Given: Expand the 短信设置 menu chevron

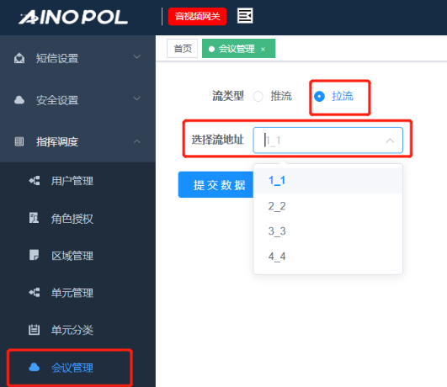Looking at the screenshot, I should (x=137, y=56).
